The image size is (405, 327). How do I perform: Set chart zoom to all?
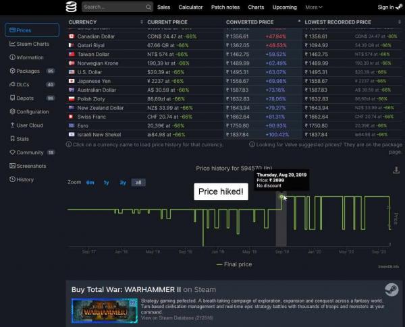[x=138, y=183]
